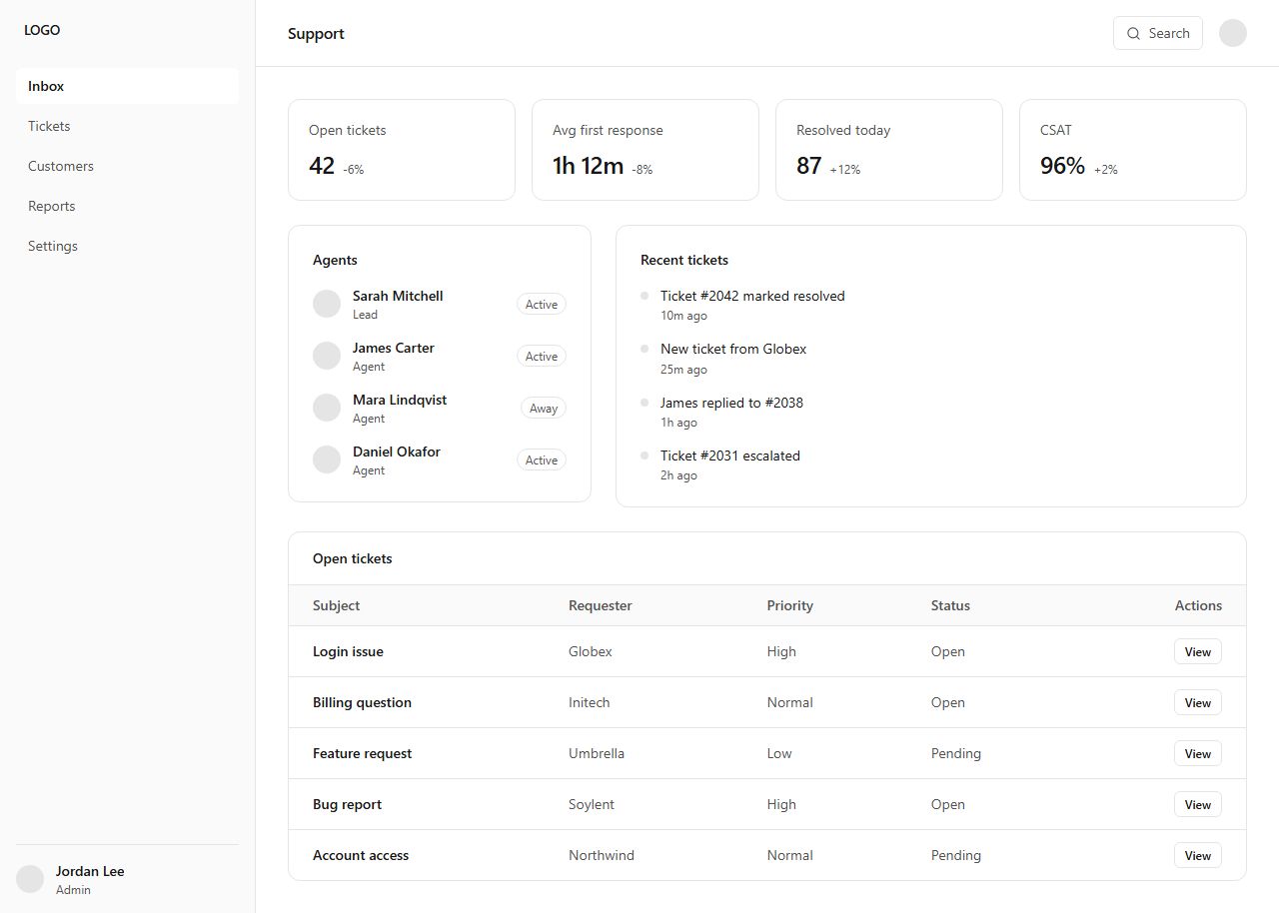Viewport: 1279px width, 913px height.
Task: Click the requester 'Soylent' cell
Action: [x=592, y=804]
